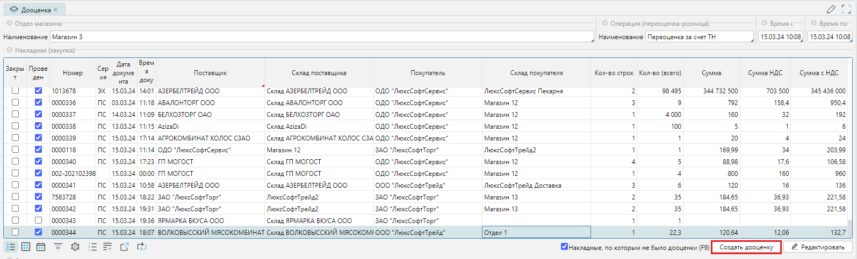Toggle the fullscreen icon at top right
The height and width of the screenshot is (259, 857).
pyautogui.click(x=846, y=9)
